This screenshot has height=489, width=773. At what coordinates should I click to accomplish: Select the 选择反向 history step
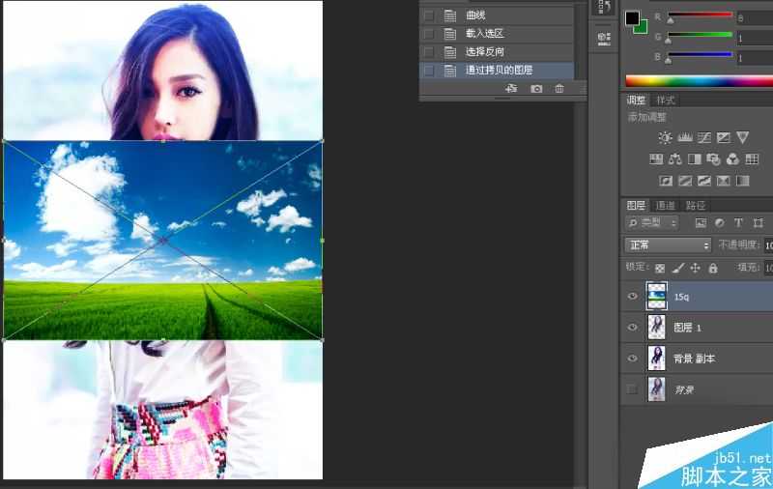click(x=485, y=51)
